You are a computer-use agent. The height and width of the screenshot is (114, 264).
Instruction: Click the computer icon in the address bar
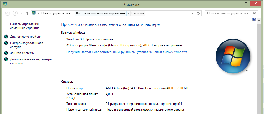tap(34, 13)
